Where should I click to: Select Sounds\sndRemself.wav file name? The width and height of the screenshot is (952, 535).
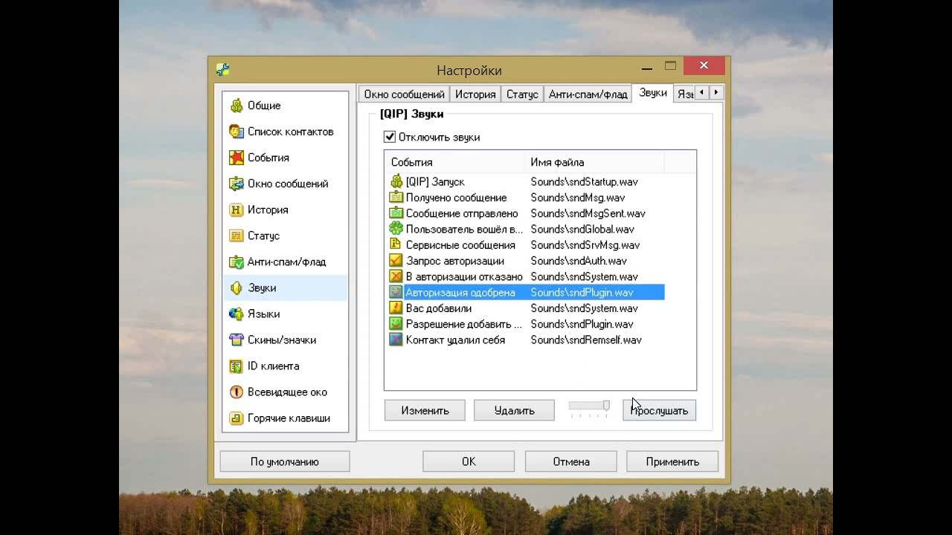pos(586,340)
